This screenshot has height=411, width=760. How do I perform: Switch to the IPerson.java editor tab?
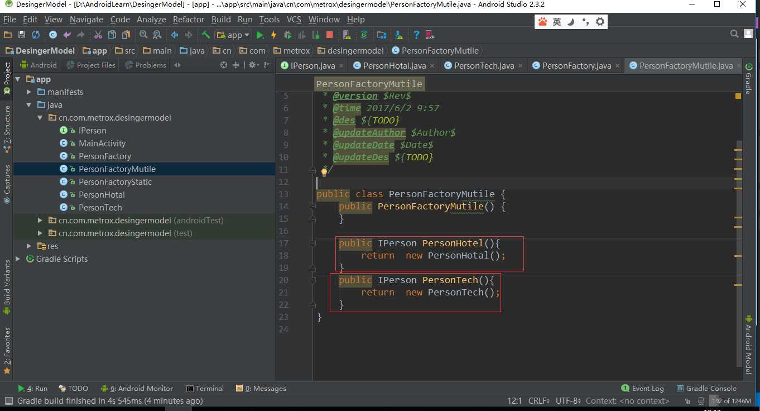tap(311, 65)
